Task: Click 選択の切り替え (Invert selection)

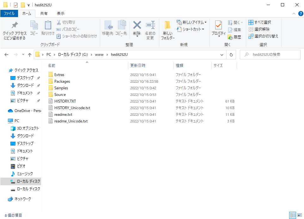Action: pos(263,36)
